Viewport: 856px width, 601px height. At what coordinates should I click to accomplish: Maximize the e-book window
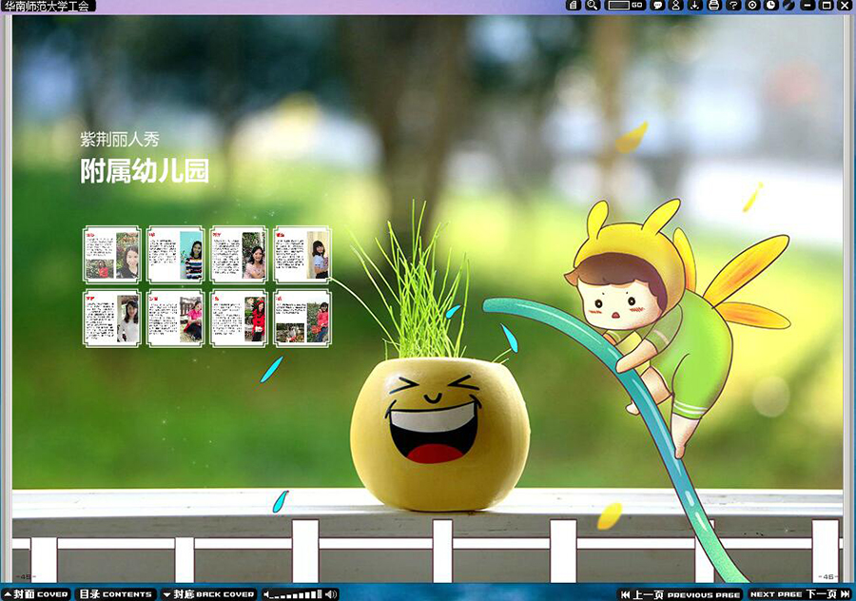(827, 6)
